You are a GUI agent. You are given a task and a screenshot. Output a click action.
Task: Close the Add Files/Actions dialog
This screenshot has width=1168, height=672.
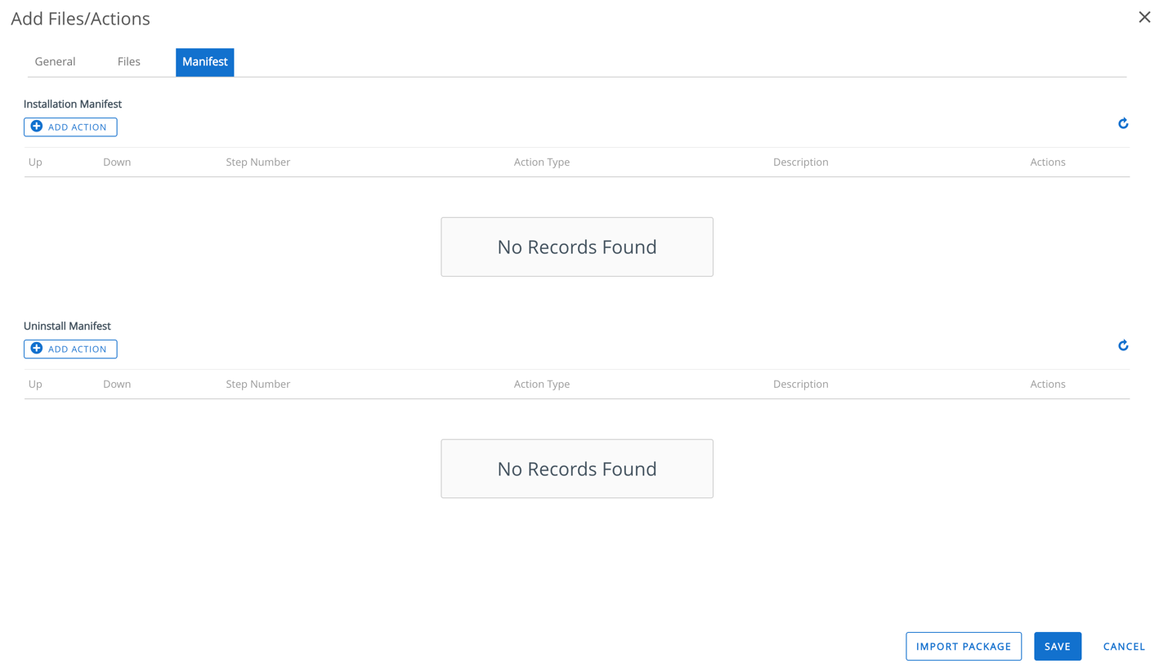point(1144,16)
